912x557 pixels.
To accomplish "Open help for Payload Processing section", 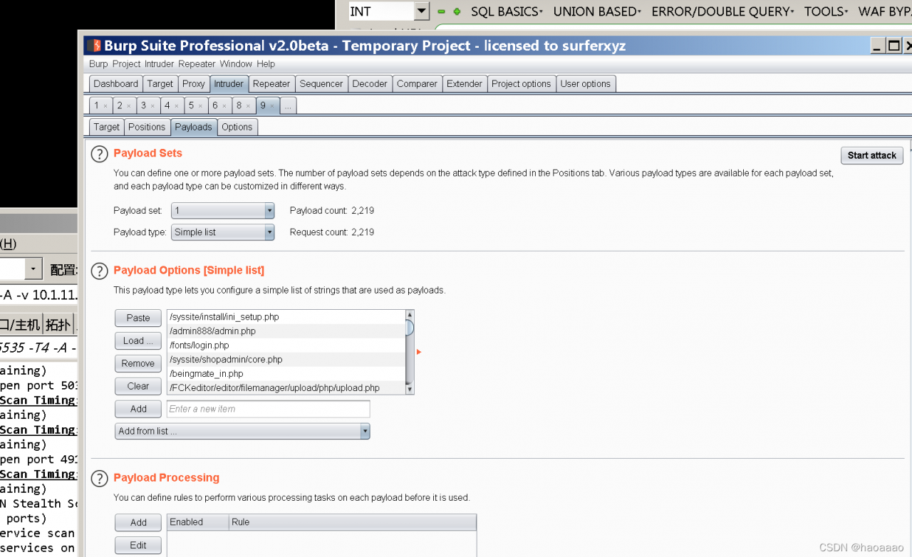I will point(99,479).
